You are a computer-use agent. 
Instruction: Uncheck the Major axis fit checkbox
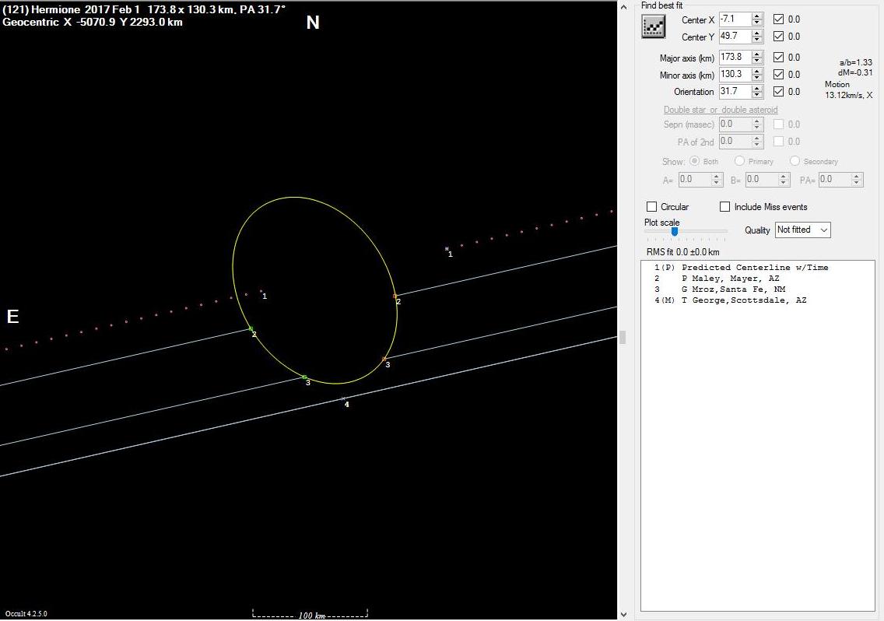click(779, 58)
